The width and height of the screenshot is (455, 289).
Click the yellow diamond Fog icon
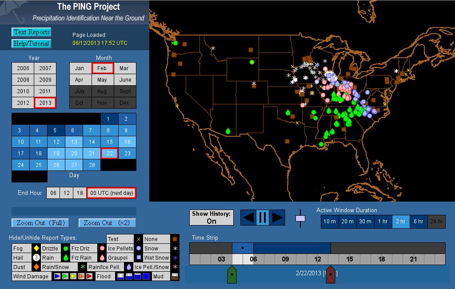[x=36, y=249]
